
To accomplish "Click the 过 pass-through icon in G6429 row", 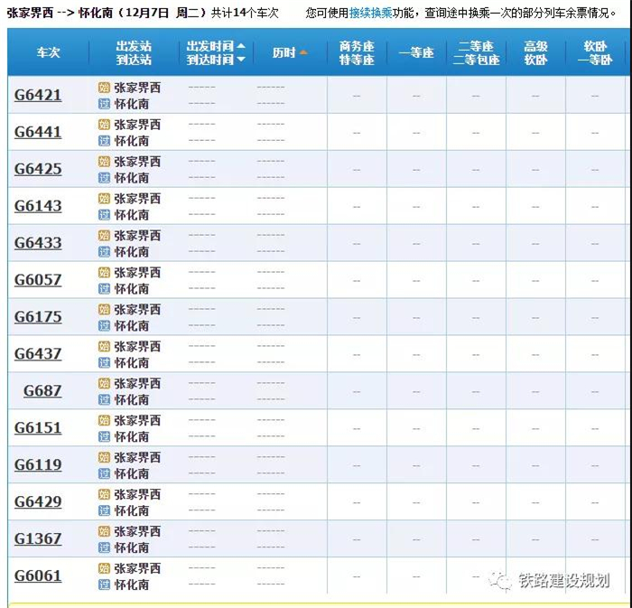I will coord(104,510).
